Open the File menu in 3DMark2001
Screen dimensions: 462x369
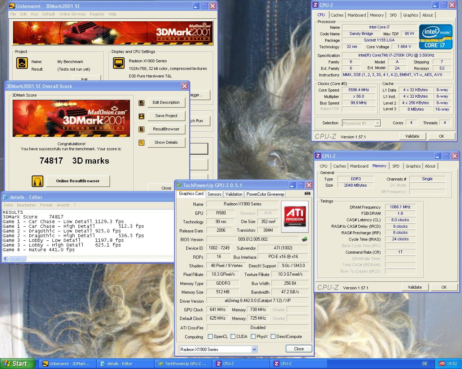pos(13,14)
